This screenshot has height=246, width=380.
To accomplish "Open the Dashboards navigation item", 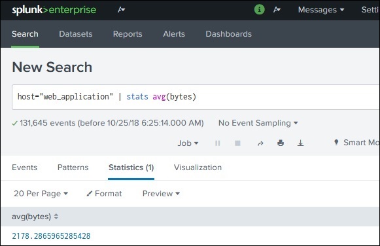I will tap(228, 34).
